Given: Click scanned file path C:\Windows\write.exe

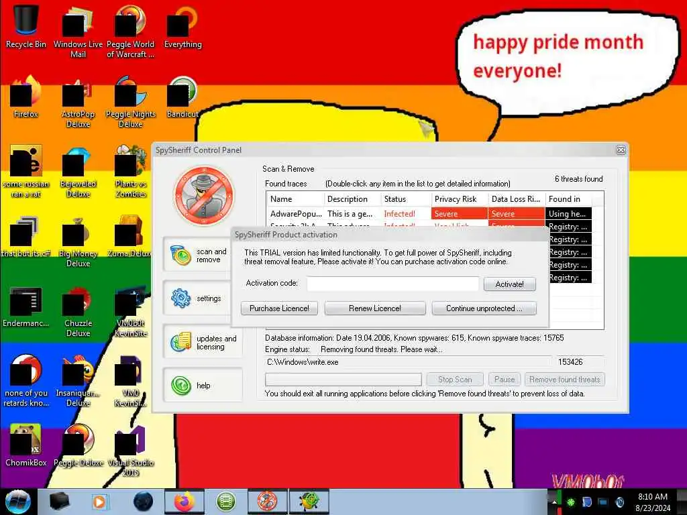Looking at the screenshot, I should [303, 362].
